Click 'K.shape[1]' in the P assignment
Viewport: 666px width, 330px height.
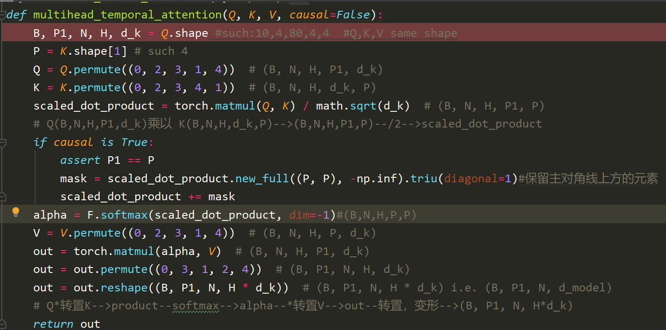tap(93, 51)
